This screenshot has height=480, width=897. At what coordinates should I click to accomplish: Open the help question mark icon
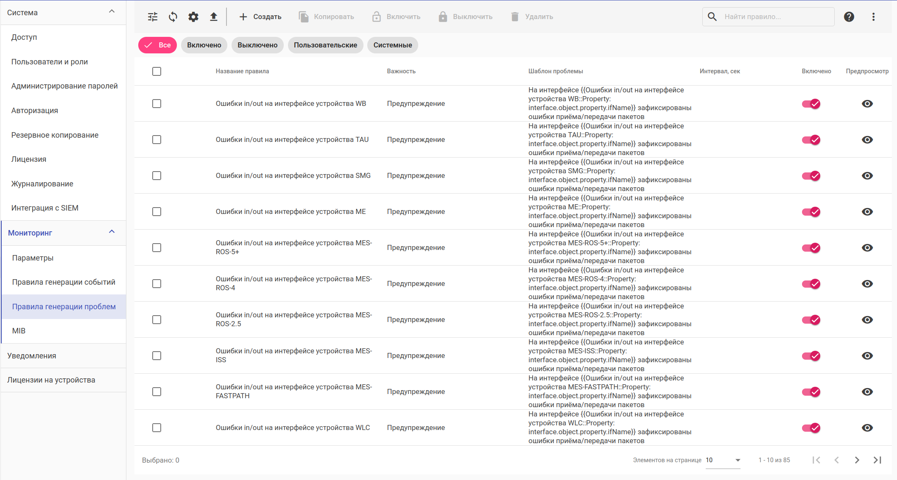point(849,17)
